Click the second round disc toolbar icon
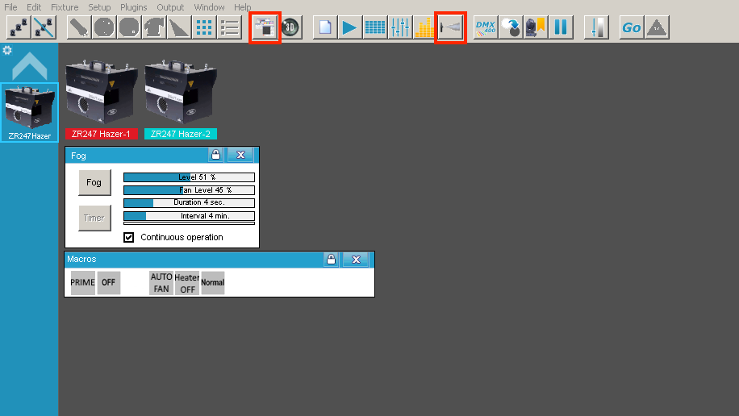Image resolution: width=739 pixels, height=416 pixels. pyautogui.click(x=129, y=27)
